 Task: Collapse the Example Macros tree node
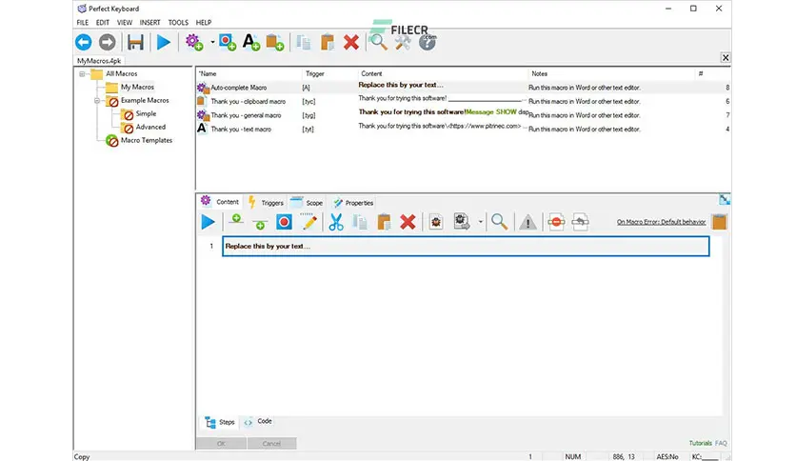tap(97, 101)
